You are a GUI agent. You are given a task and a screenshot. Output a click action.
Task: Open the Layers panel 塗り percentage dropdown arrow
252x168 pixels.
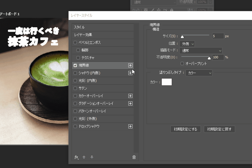[x=210, y=10]
